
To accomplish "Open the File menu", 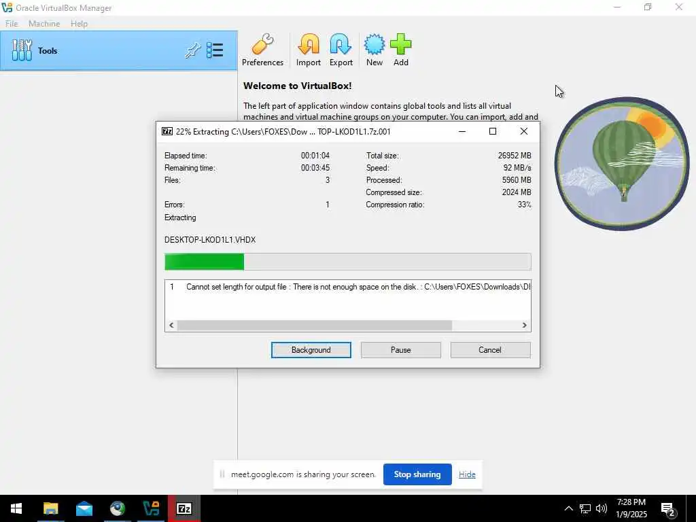I will (x=12, y=24).
